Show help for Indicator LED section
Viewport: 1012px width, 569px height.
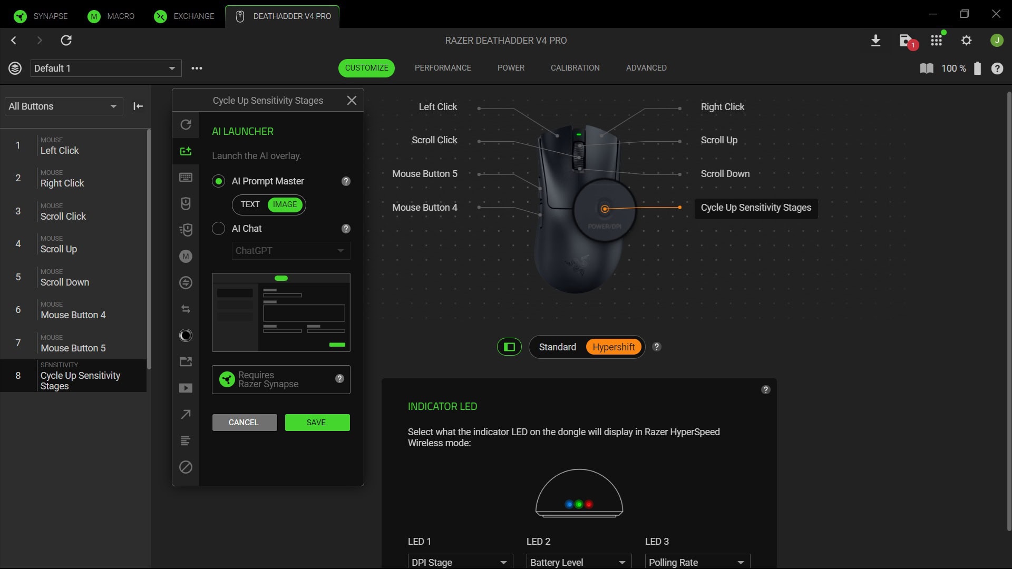pos(765,390)
